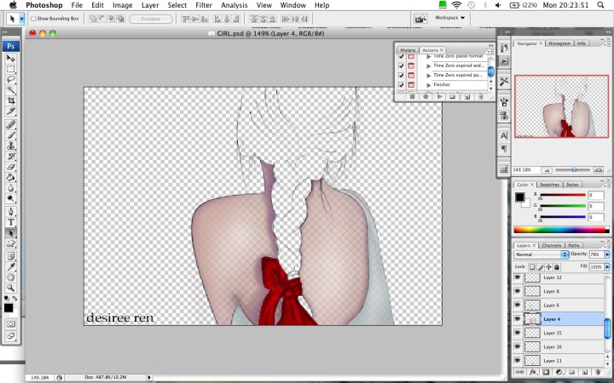Open the Analysis menu
614x383 pixels.
(235, 5)
